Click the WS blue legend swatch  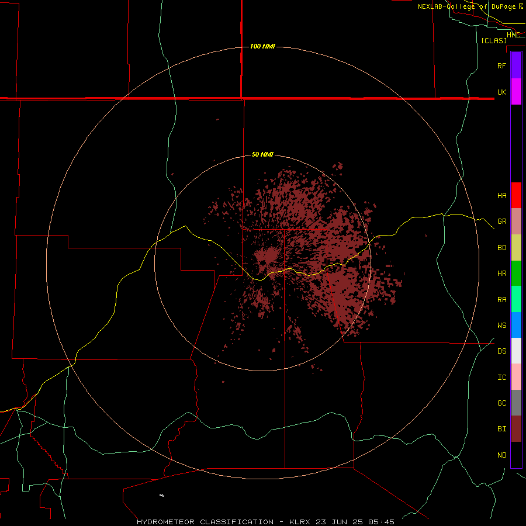coord(516,325)
